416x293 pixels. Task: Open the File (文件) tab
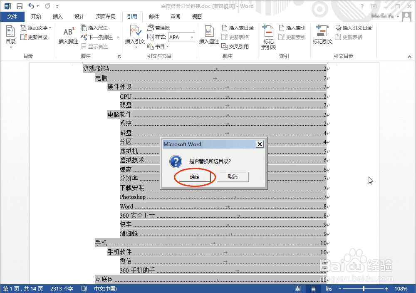(12, 17)
